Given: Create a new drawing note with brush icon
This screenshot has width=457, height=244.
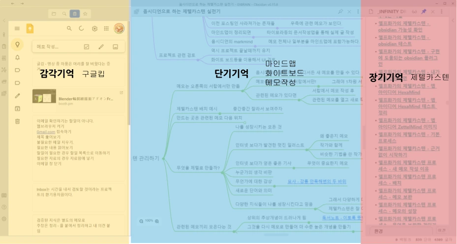Looking at the screenshot, I should [101, 47].
